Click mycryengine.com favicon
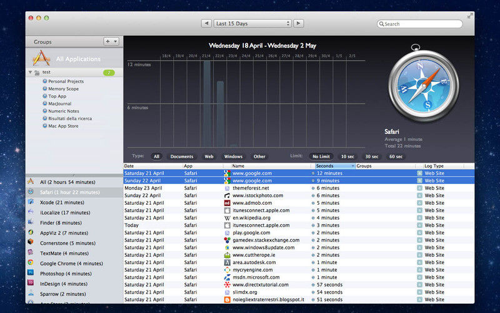This screenshot has width=500, height=313. click(x=227, y=270)
